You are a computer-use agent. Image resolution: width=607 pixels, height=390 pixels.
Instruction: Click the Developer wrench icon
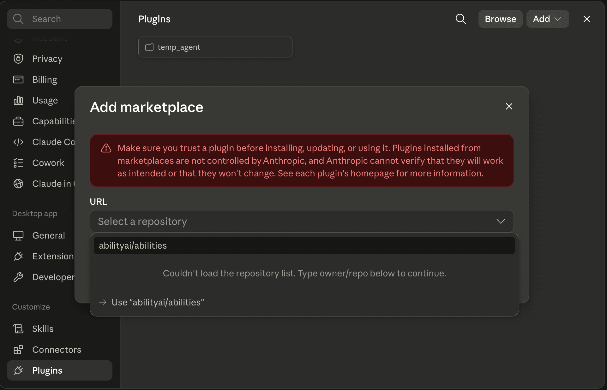(18, 277)
